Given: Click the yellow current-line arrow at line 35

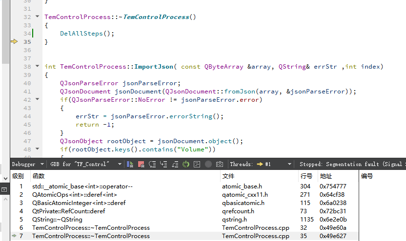Looking at the screenshot, I should pyautogui.click(x=14, y=41).
